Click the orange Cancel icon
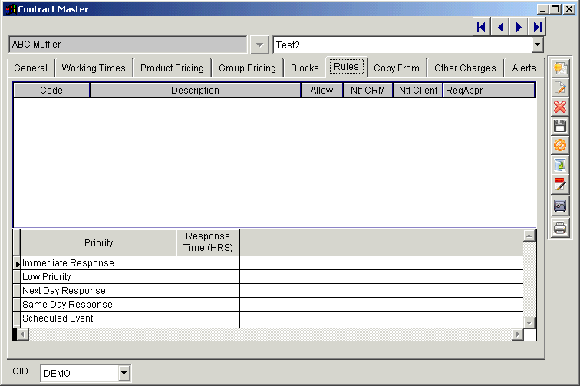The image size is (580, 386). [x=560, y=145]
